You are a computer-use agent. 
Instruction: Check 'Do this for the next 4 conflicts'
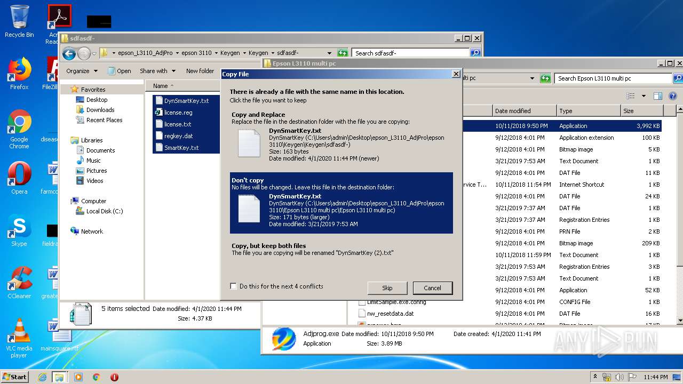(233, 286)
